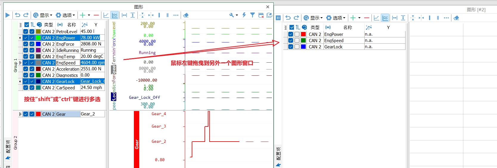Click PetrolLevel olive color swatch

pos(38,31)
